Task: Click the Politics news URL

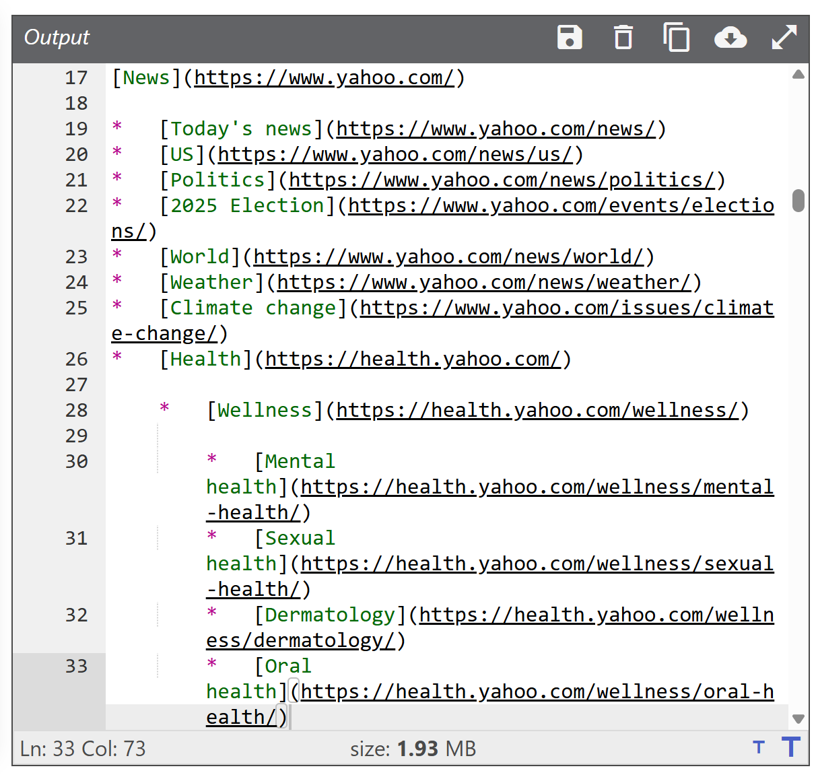Action: pyautogui.click(x=502, y=180)
